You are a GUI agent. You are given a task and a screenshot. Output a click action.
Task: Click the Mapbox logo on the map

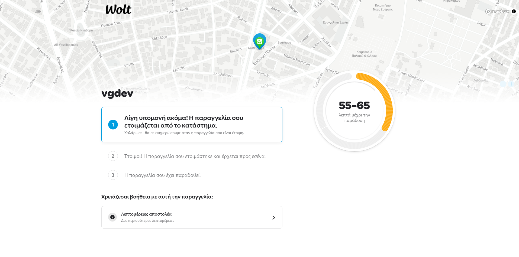[497, 11]
